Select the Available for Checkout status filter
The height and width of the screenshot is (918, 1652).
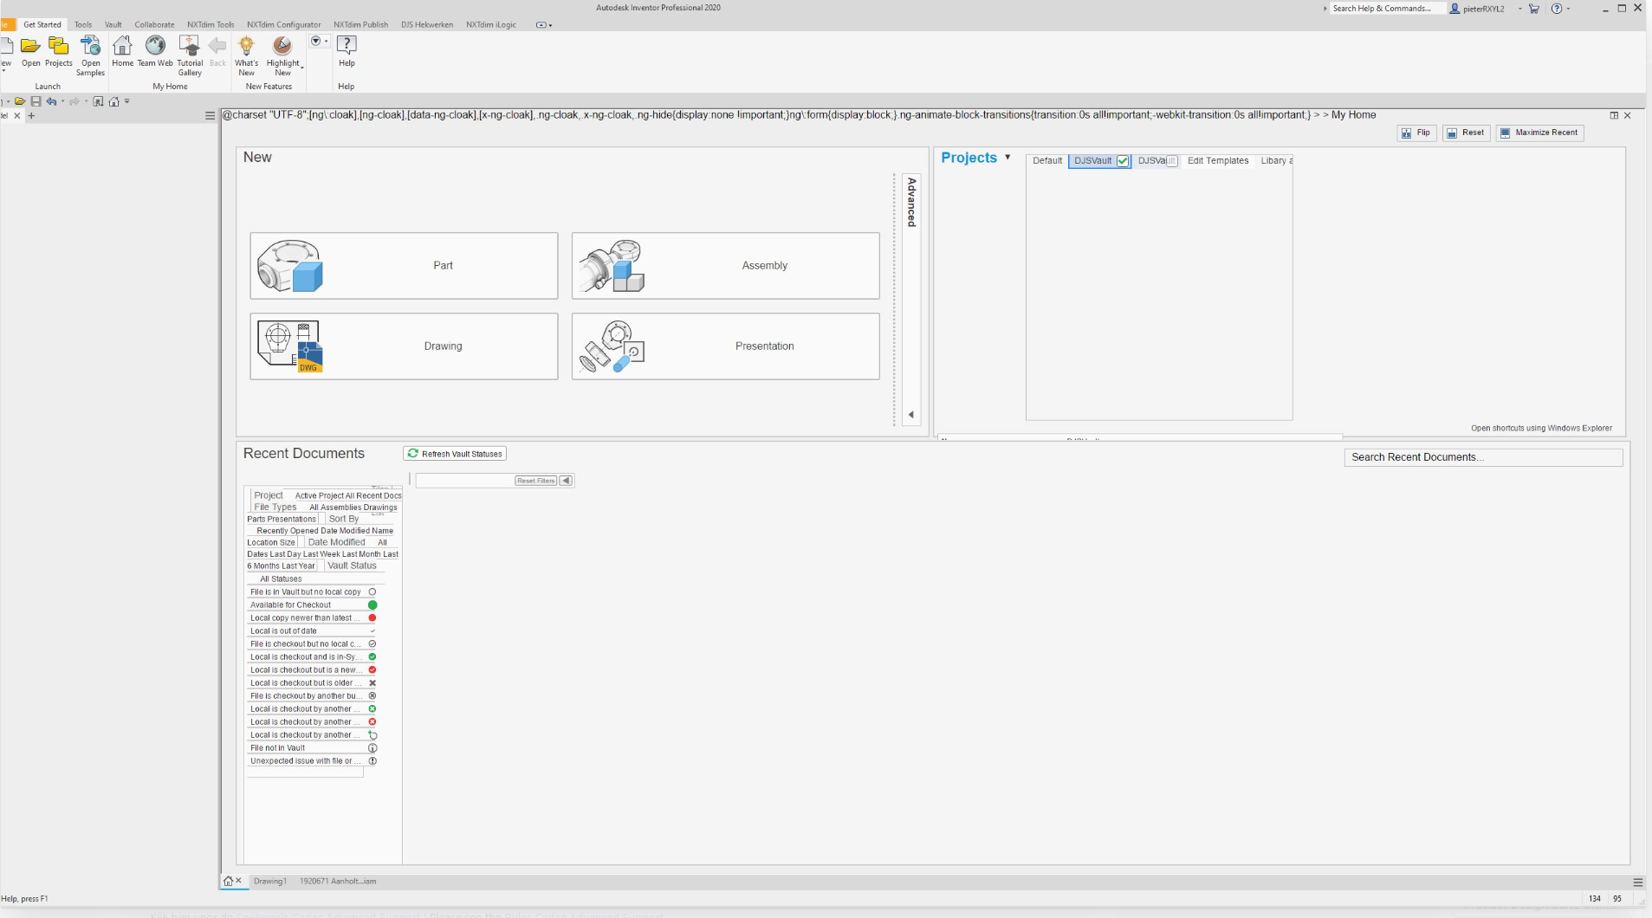coord(291,604)
